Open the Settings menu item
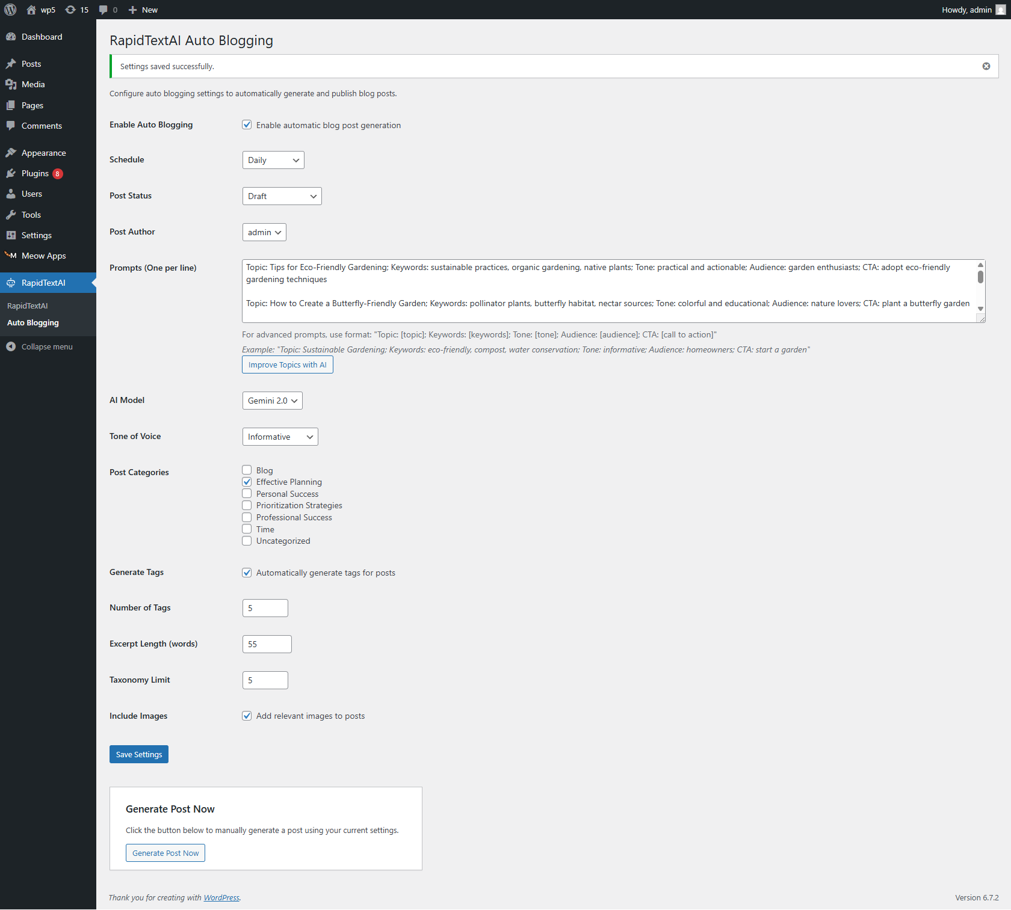 click(48, 235)
